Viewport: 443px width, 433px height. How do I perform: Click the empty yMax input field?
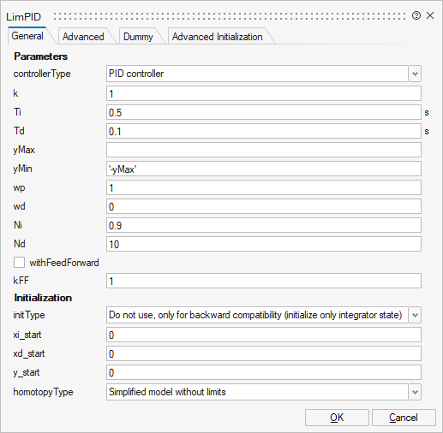pyautogui.click(x=264, y=150)
